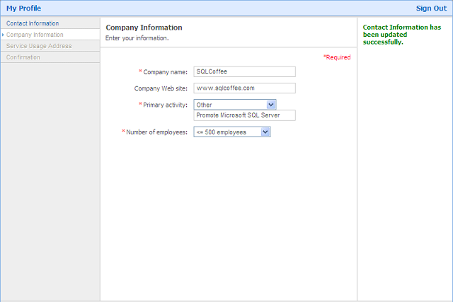Open Contact Information in the sidebar
The height and width of the screenshot is (302, 453).
click(x=33, y=23)
